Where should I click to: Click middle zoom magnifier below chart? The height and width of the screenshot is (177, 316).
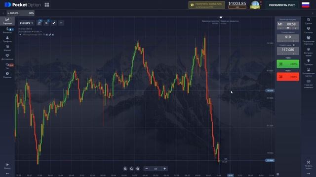(x=131, y=169)
